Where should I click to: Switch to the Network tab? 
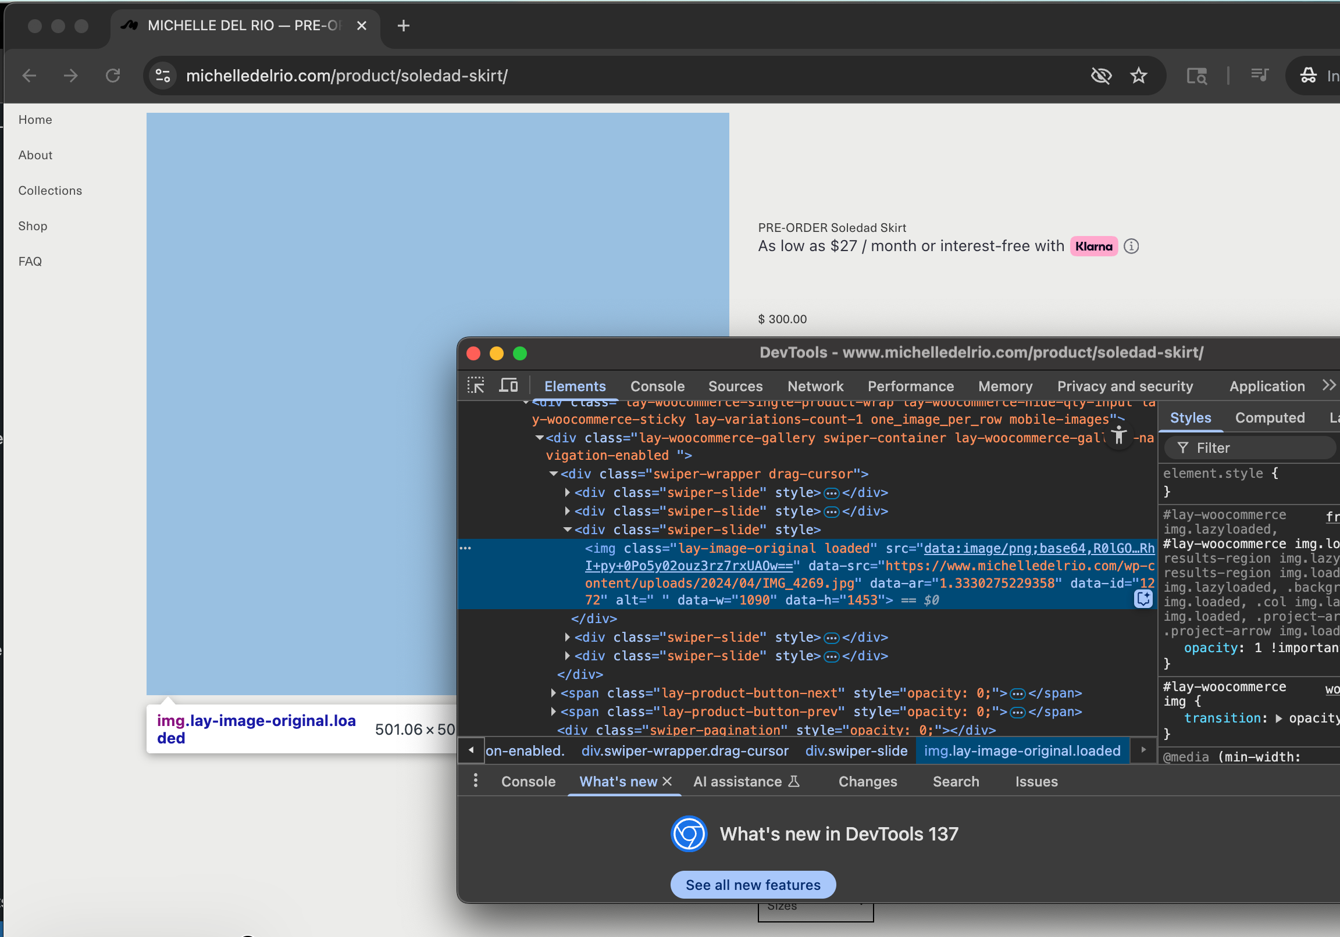click(x=815, y=386)
